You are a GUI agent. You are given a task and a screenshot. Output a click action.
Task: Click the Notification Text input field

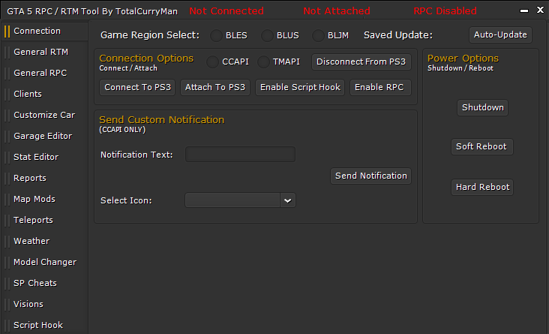point(240,155)
